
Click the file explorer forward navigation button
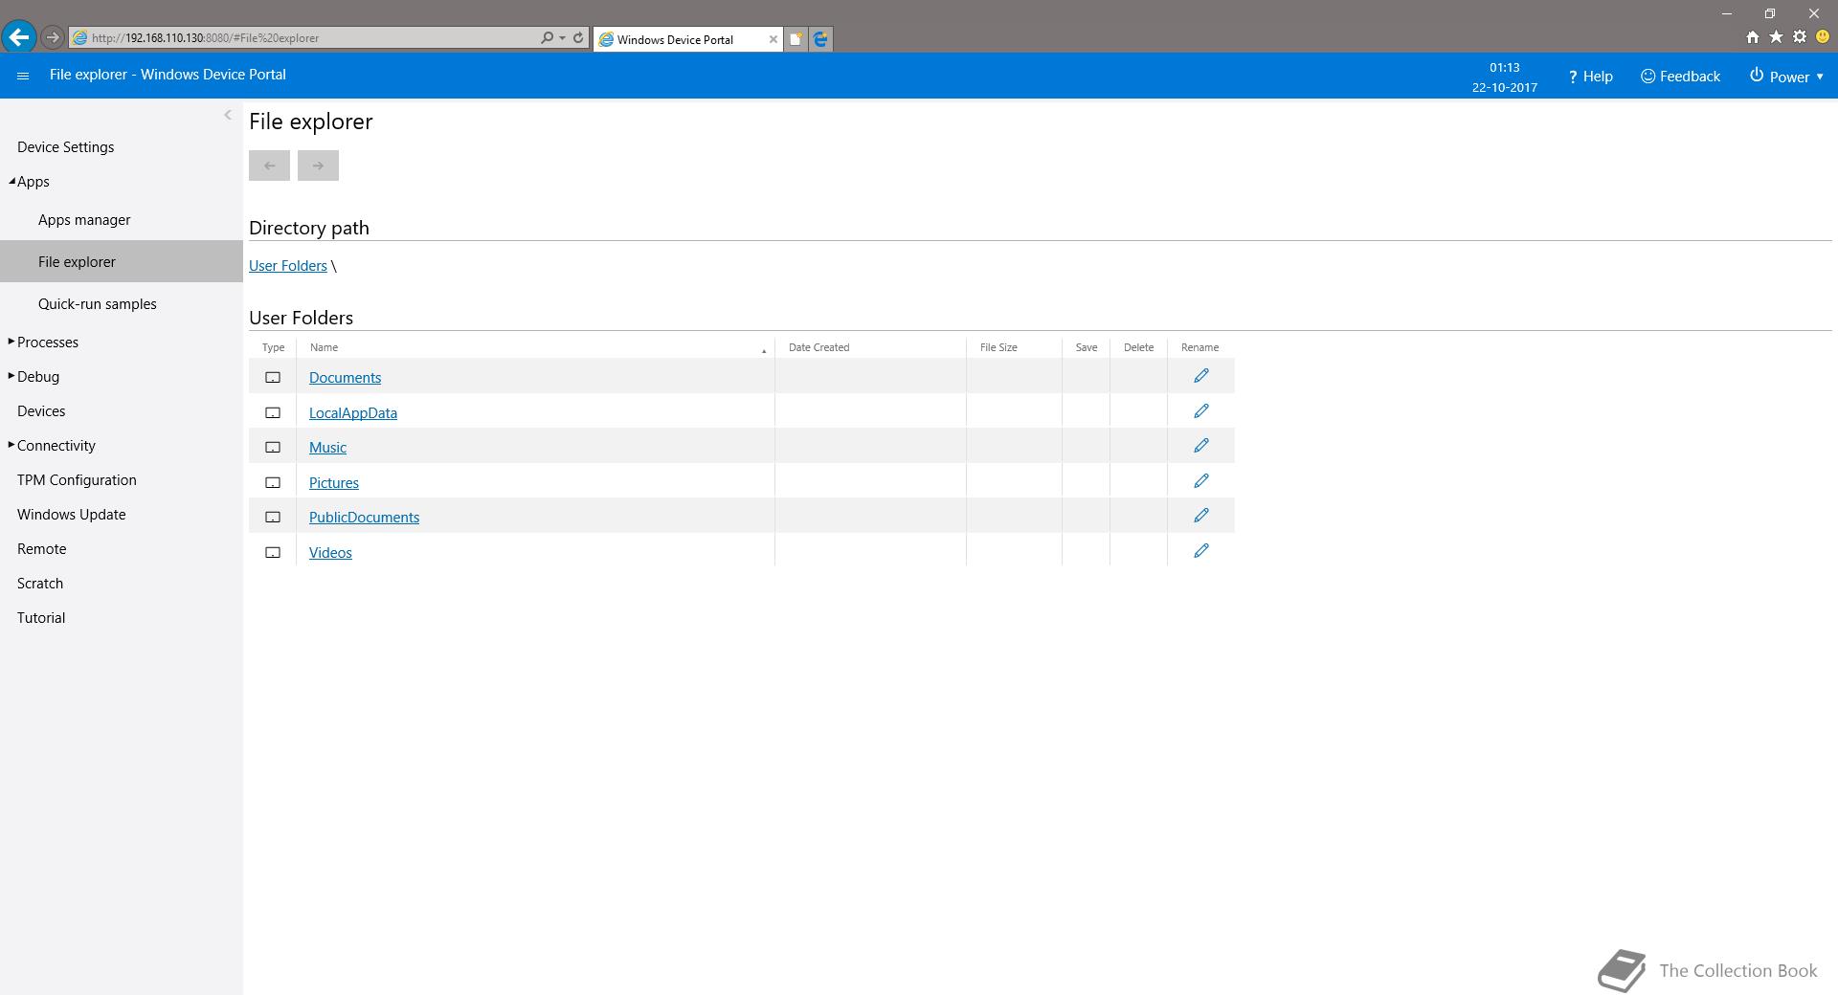(318, 166)
